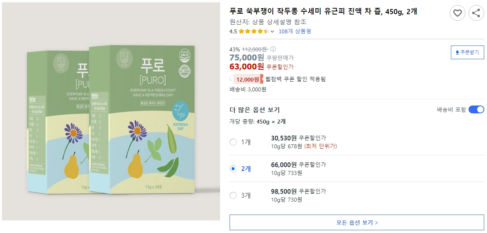Open sharing options via share icon
The width and height of the screenshot is (487, 233).
(476, 13)
